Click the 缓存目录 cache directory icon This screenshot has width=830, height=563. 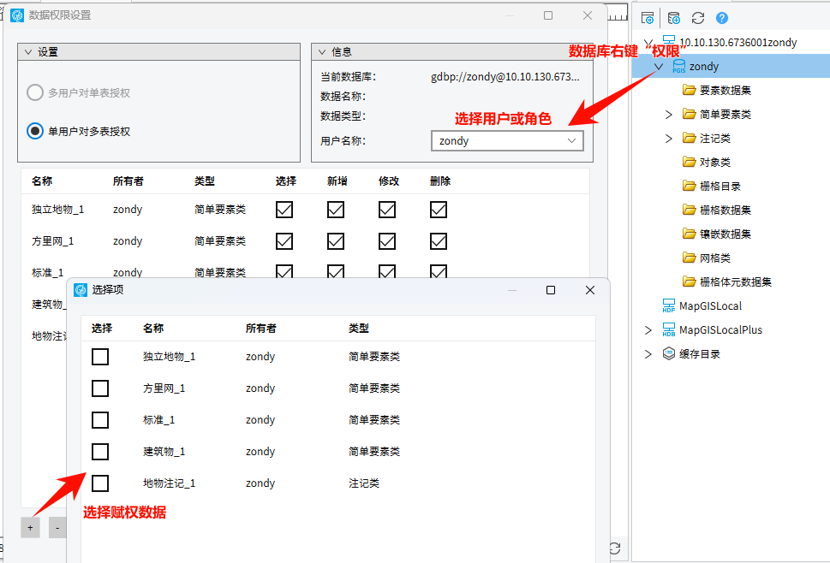(669, 354)
